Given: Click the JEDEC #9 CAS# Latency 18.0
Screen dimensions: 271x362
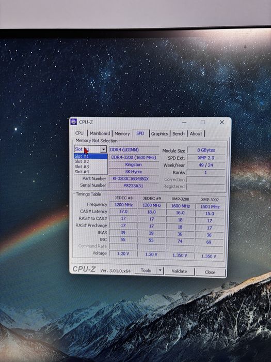Looking at the screenshot, I should pos(151,212).
